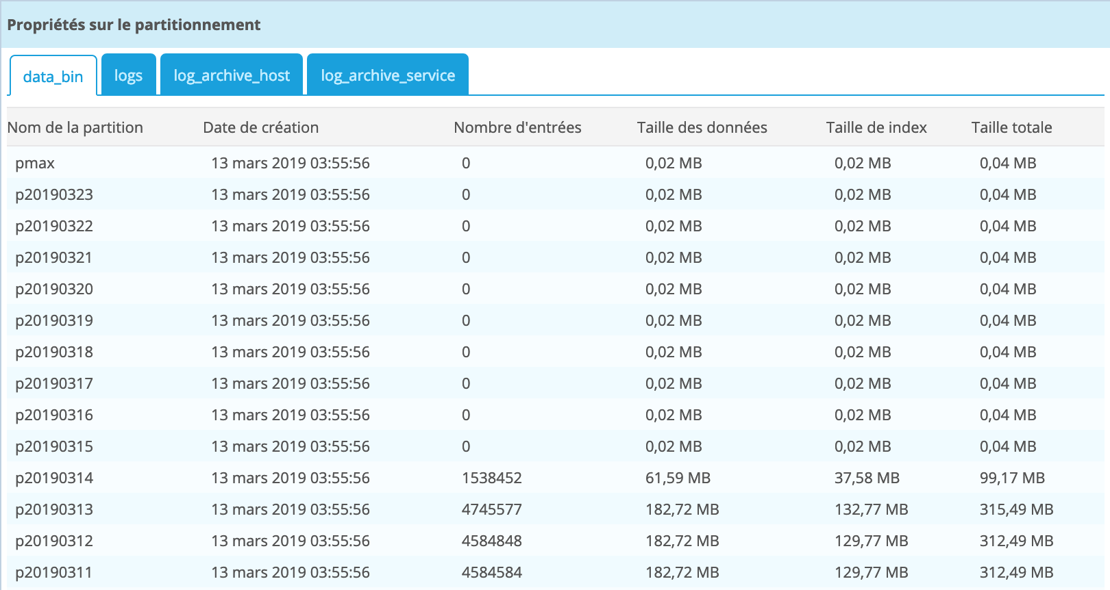Click the Taille des données header
1110x590 pixels.
pos(702,127)
